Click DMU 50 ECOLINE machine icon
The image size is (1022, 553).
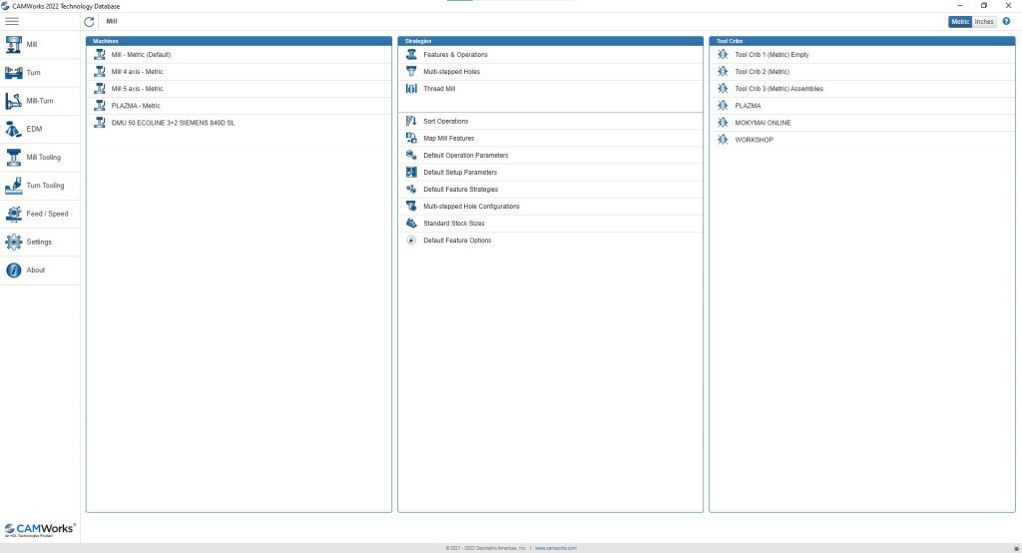tap(100, 123)
